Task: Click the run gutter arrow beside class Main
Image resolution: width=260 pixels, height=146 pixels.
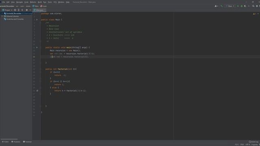Action: (x=37, y=20)
